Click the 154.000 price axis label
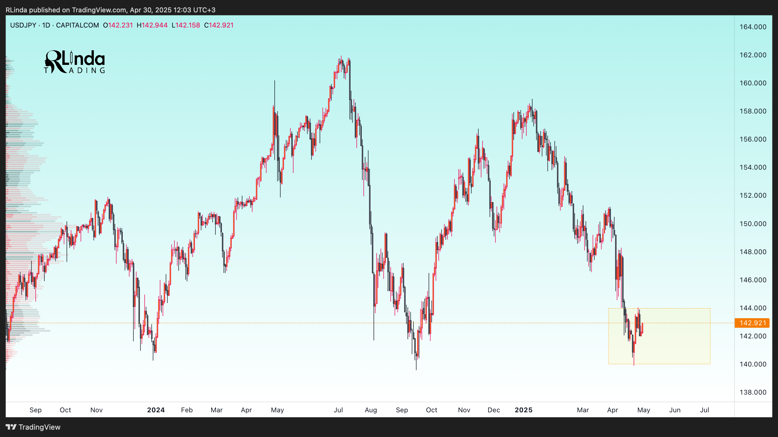This screenshot has height=437, width=778. (753, 167)
